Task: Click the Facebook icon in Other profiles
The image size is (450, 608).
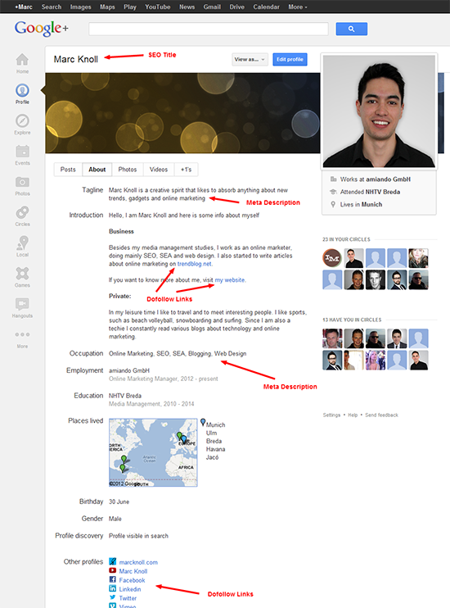Action: [112, 579]
